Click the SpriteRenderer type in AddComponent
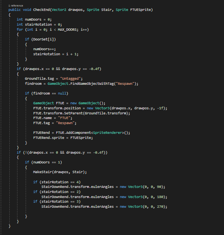 (x=108, y=133)
